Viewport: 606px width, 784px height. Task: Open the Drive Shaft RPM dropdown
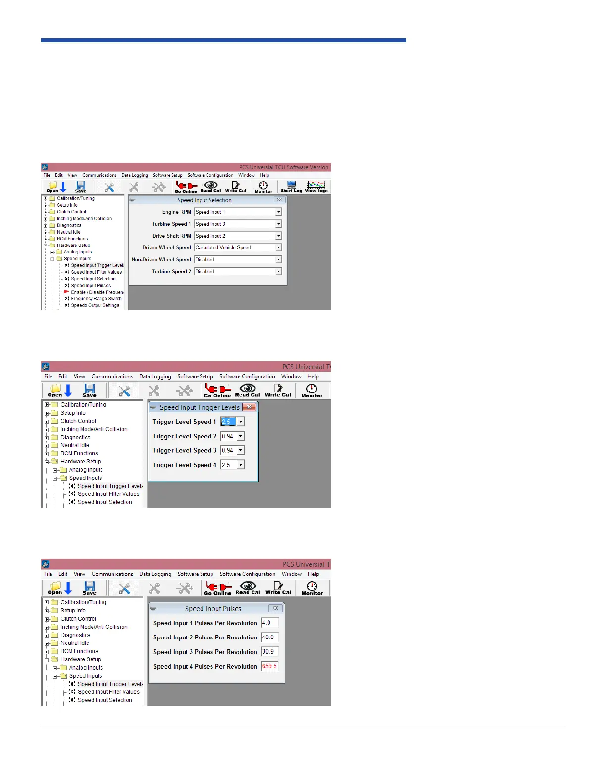click(278, 236)
